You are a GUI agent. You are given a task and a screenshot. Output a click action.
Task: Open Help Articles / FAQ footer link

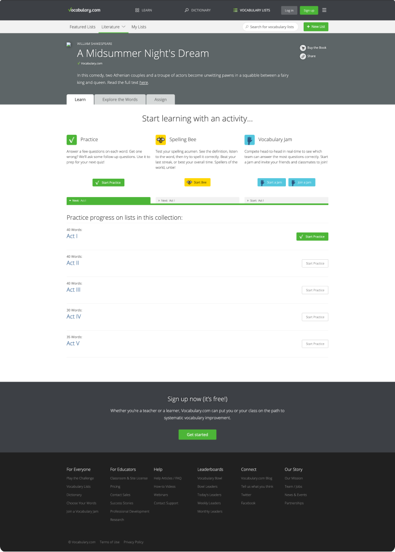coord(167,478)
